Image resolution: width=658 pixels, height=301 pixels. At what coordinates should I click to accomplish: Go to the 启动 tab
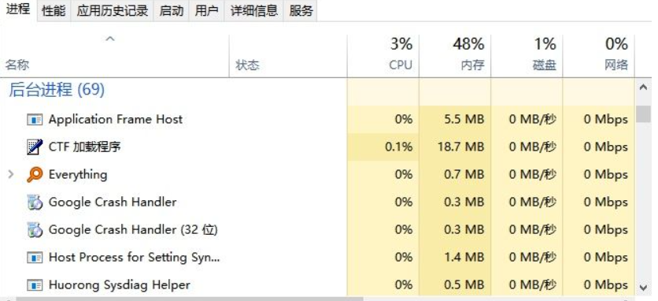tap(172, 11)
